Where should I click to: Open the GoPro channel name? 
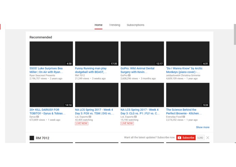tap(124, 75)
